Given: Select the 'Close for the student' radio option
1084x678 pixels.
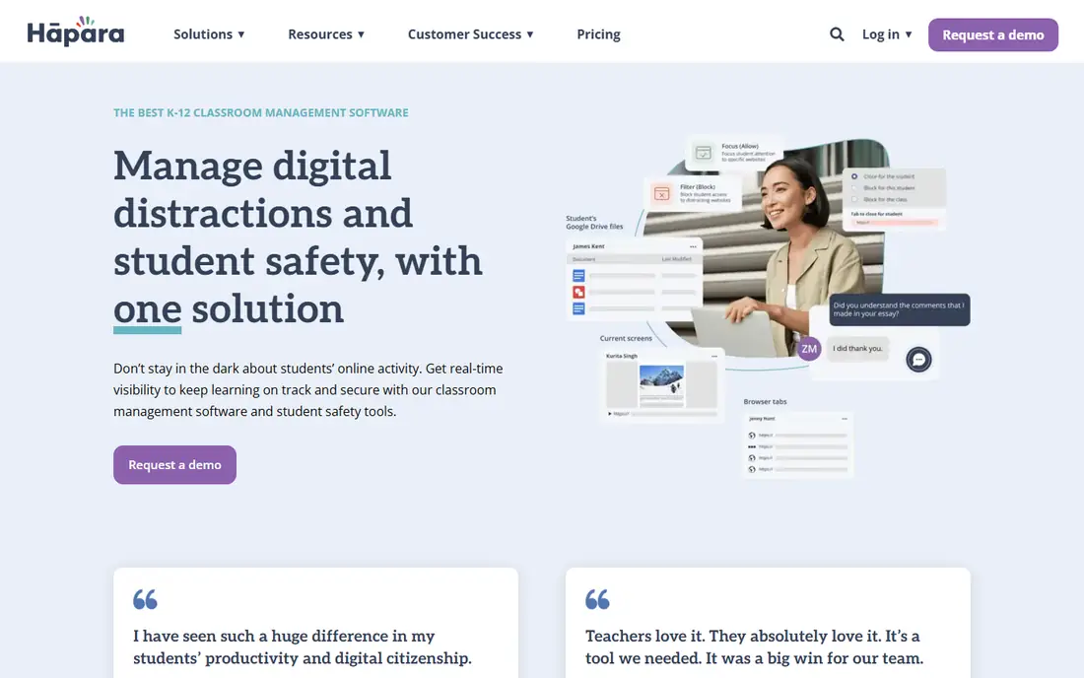Looking at the screenshot, I should tap(854, 176).
